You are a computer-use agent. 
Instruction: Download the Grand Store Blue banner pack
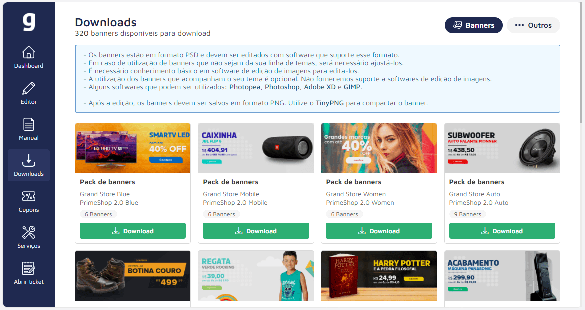133,231
